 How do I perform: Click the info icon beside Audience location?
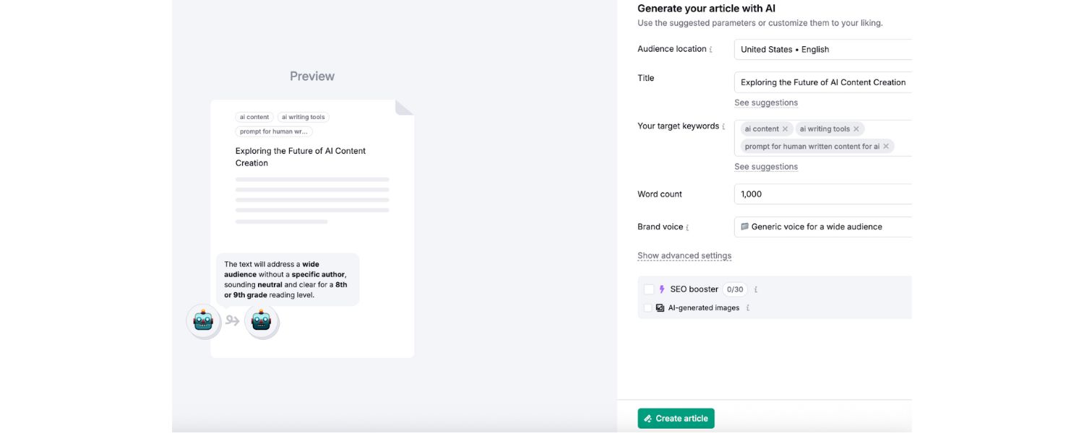(x=710, y=49)
